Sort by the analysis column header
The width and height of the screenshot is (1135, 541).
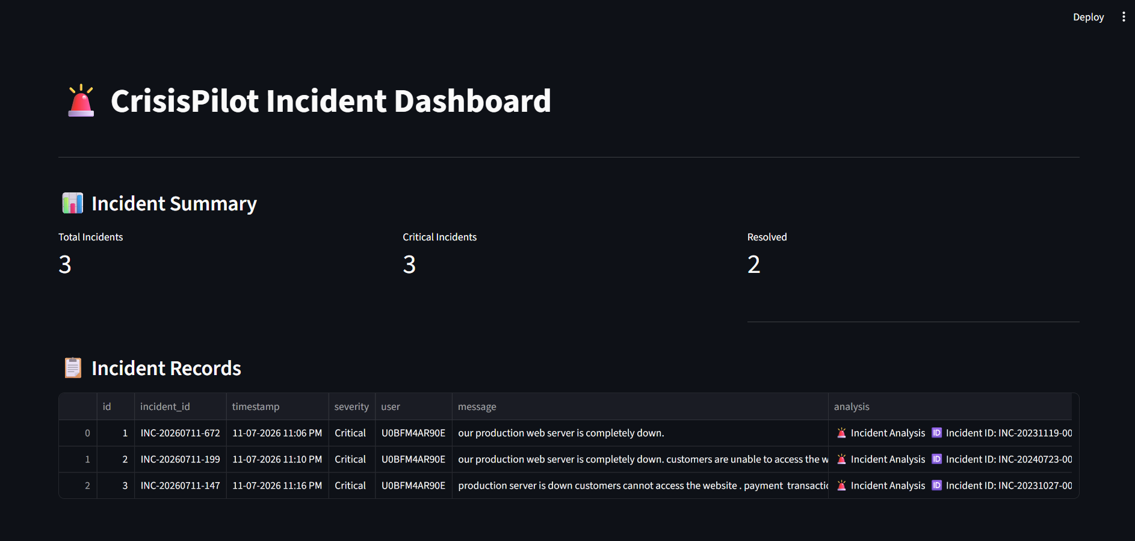click(x=950, y=406)
